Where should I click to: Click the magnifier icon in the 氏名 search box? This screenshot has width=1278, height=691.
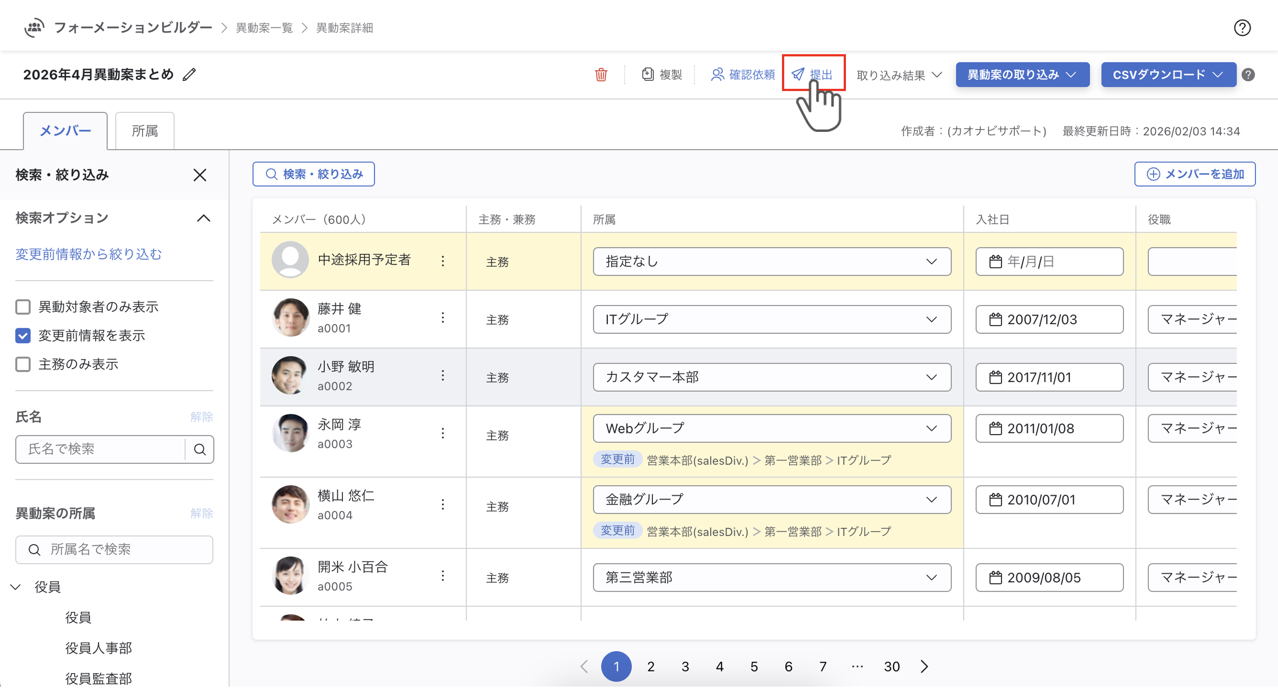(200, 449)
